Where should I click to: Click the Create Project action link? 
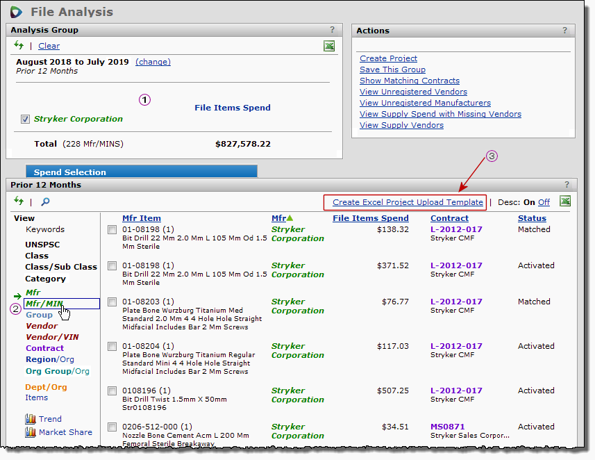[x=388, y=58]
